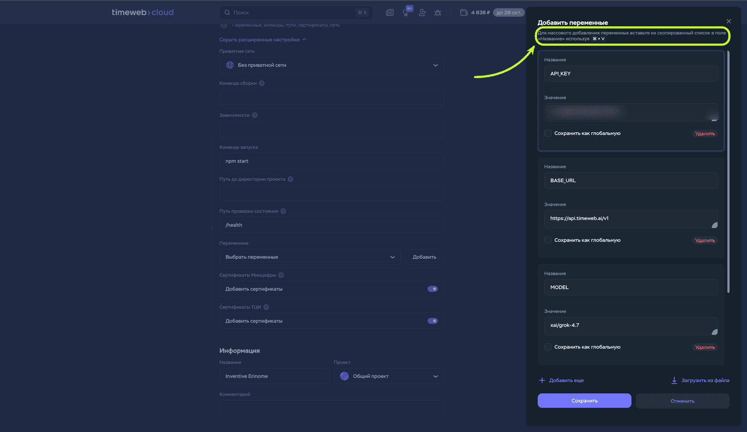Close the Добавить переменные panel
This screenshot has height=432, width=747.
pyautogui.click(x=729, y=21)
